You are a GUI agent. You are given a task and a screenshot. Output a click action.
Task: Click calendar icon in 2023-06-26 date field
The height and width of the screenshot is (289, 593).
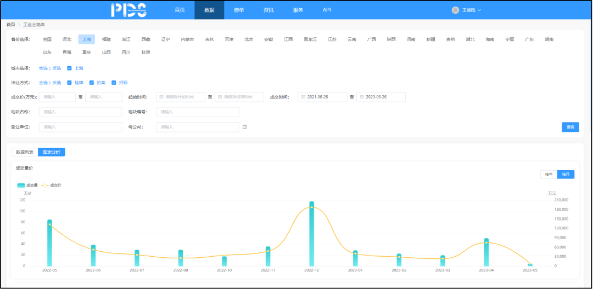coord(361,97)
